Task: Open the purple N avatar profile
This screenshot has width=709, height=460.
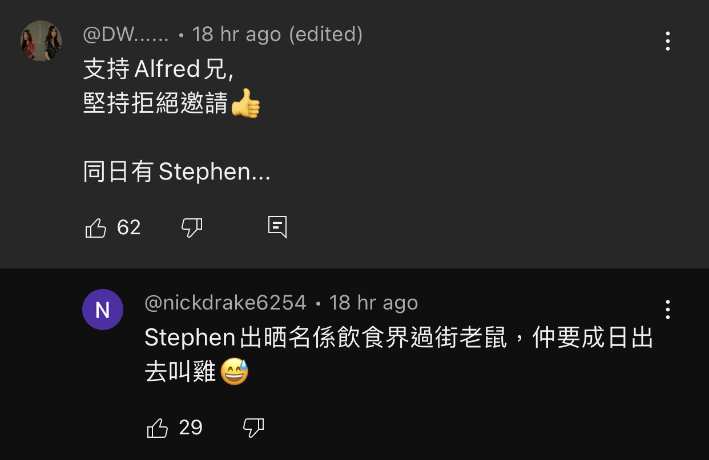Action: [103, 310]
